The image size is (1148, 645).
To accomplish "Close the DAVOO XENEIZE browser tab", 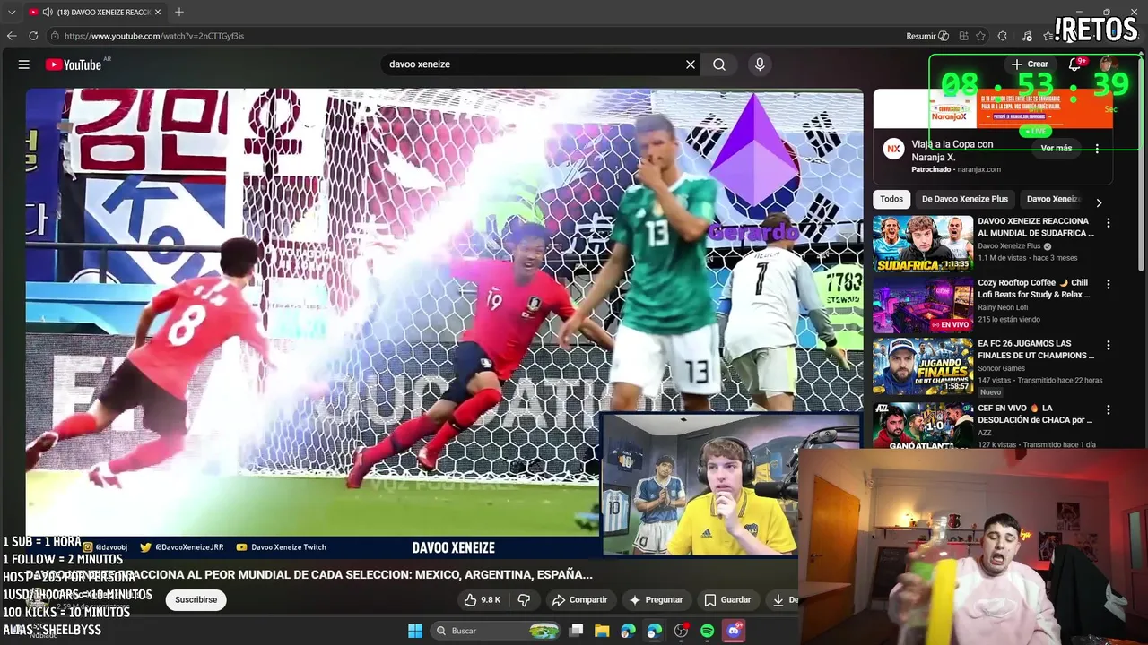I will 158,12.
